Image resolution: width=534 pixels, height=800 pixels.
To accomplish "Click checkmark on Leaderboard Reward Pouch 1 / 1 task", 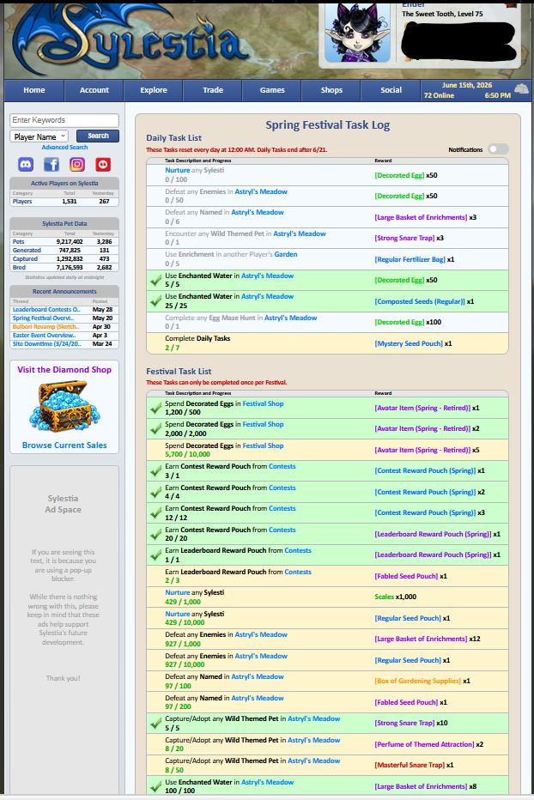I will (155, 555).
